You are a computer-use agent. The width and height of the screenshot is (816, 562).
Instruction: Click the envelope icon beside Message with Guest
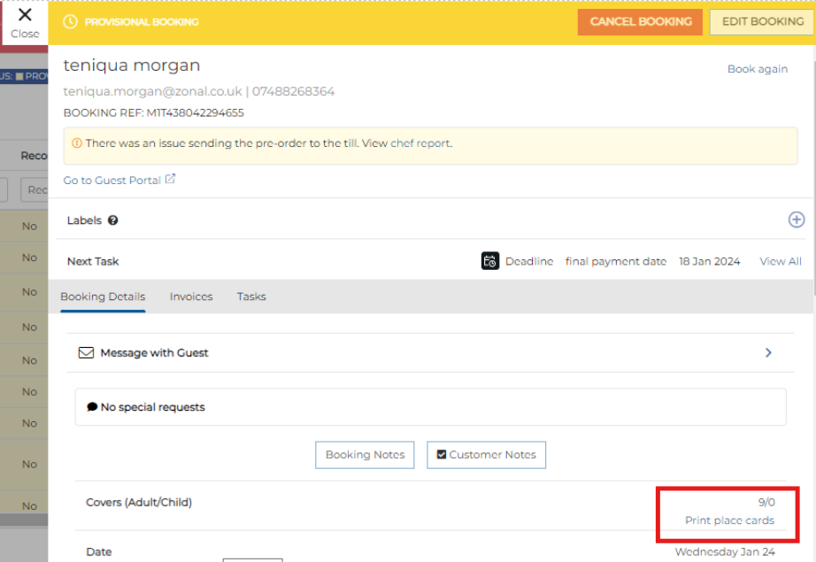point(86,352)
